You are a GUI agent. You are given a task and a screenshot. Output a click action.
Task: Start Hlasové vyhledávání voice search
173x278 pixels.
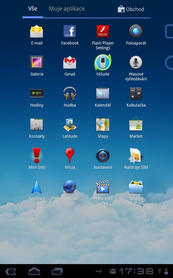(x=136, y=63)
